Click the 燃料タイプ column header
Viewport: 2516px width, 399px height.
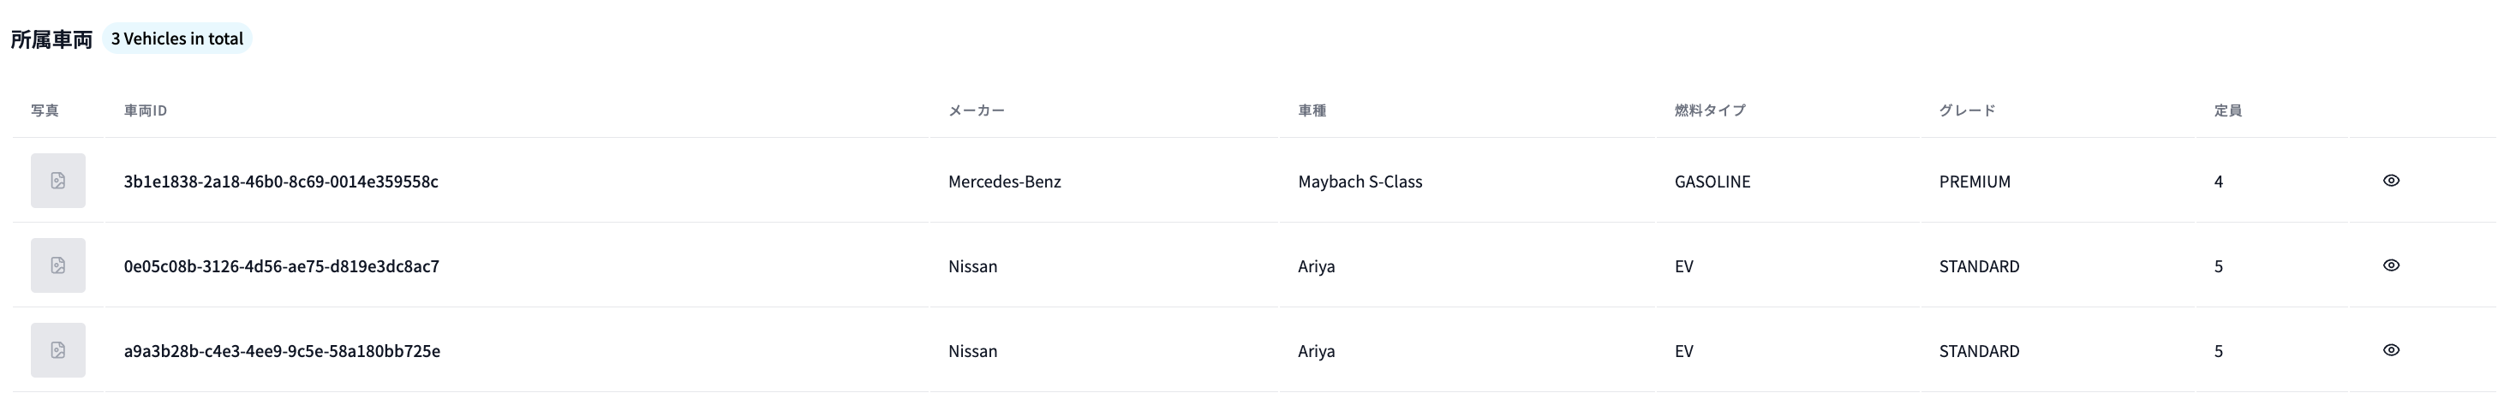point(1709,110)
